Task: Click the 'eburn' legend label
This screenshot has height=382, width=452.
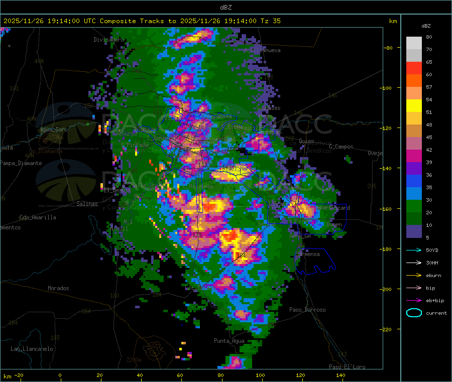Action: coord(433,276)
